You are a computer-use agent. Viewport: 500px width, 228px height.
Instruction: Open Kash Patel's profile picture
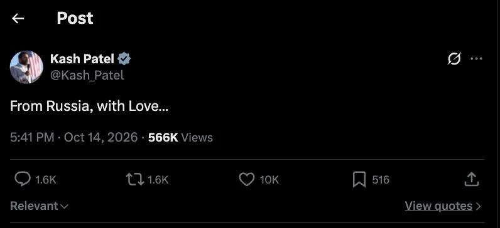point(26,67)
